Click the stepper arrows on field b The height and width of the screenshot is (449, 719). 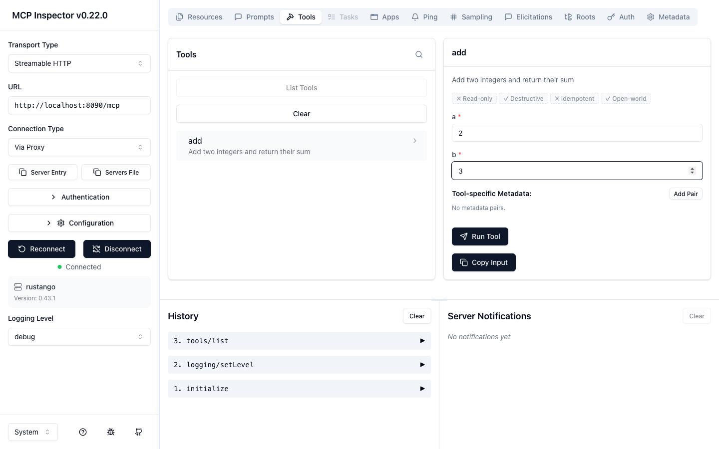(x=692, y=171)
